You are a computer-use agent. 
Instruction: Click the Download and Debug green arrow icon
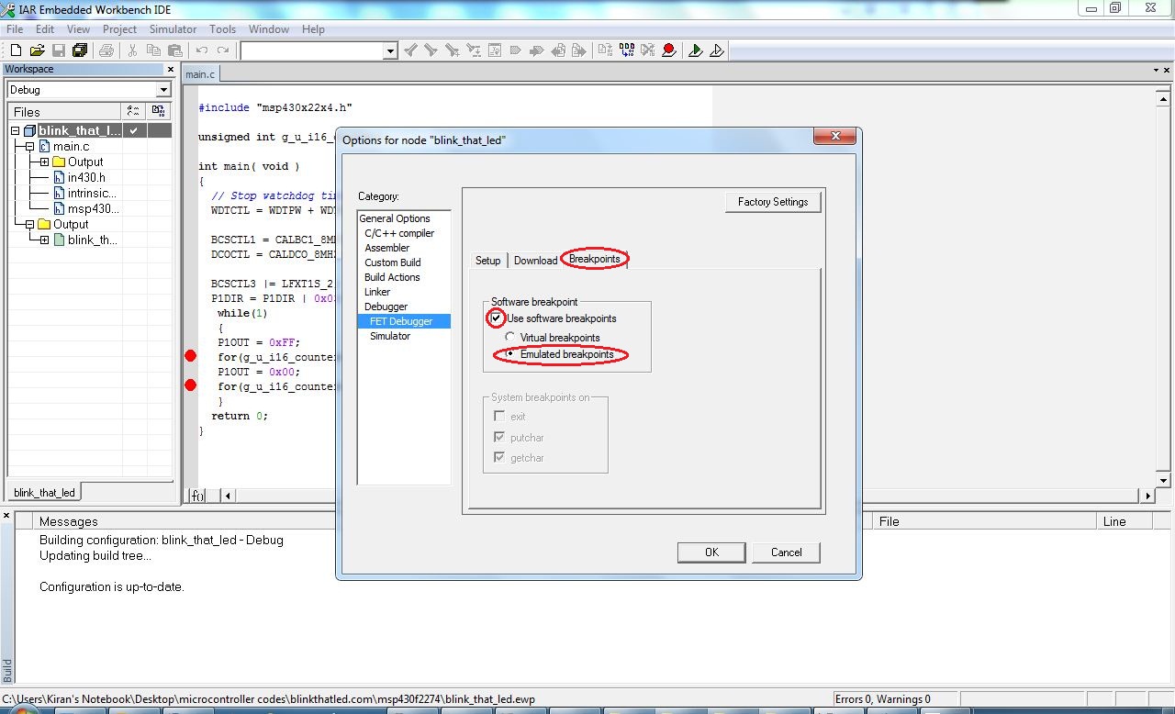(x=696, y=50)
